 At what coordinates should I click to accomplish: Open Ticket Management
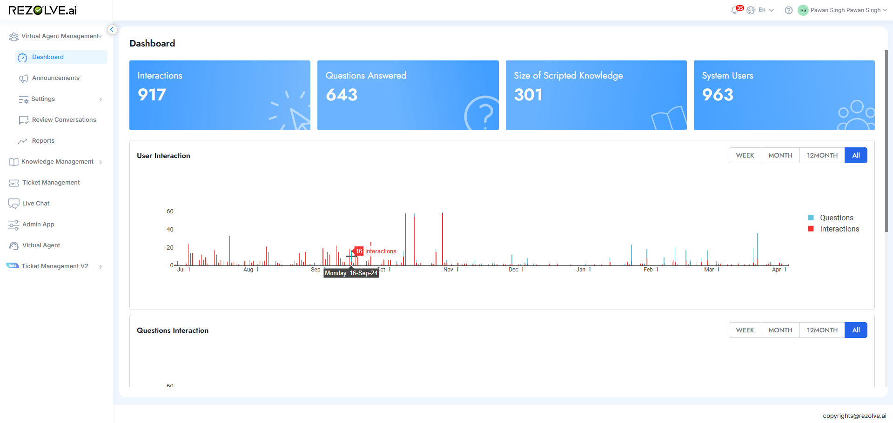click(x=51, y=183)
